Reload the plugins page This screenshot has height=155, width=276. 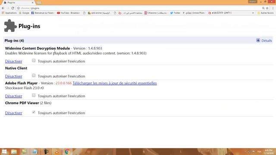[13, 8]
